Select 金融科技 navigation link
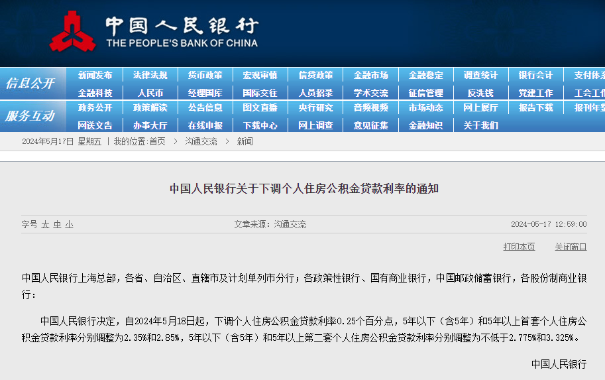This screenshot has height=380, width=605. pyautogui.click(x=95, y=93)
